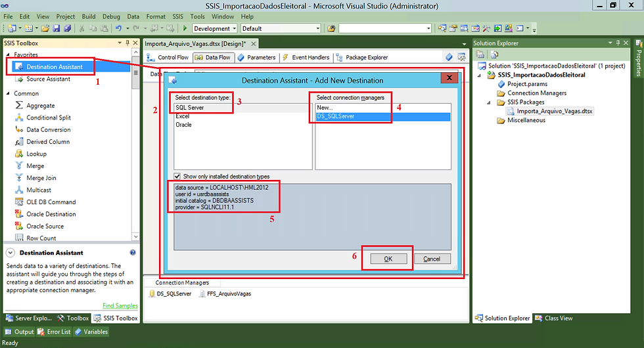The height and width of the screenshot is (348, 644).
Task: Click the Solution Explorer toolbar icon
Action: (x=442, y=28)
